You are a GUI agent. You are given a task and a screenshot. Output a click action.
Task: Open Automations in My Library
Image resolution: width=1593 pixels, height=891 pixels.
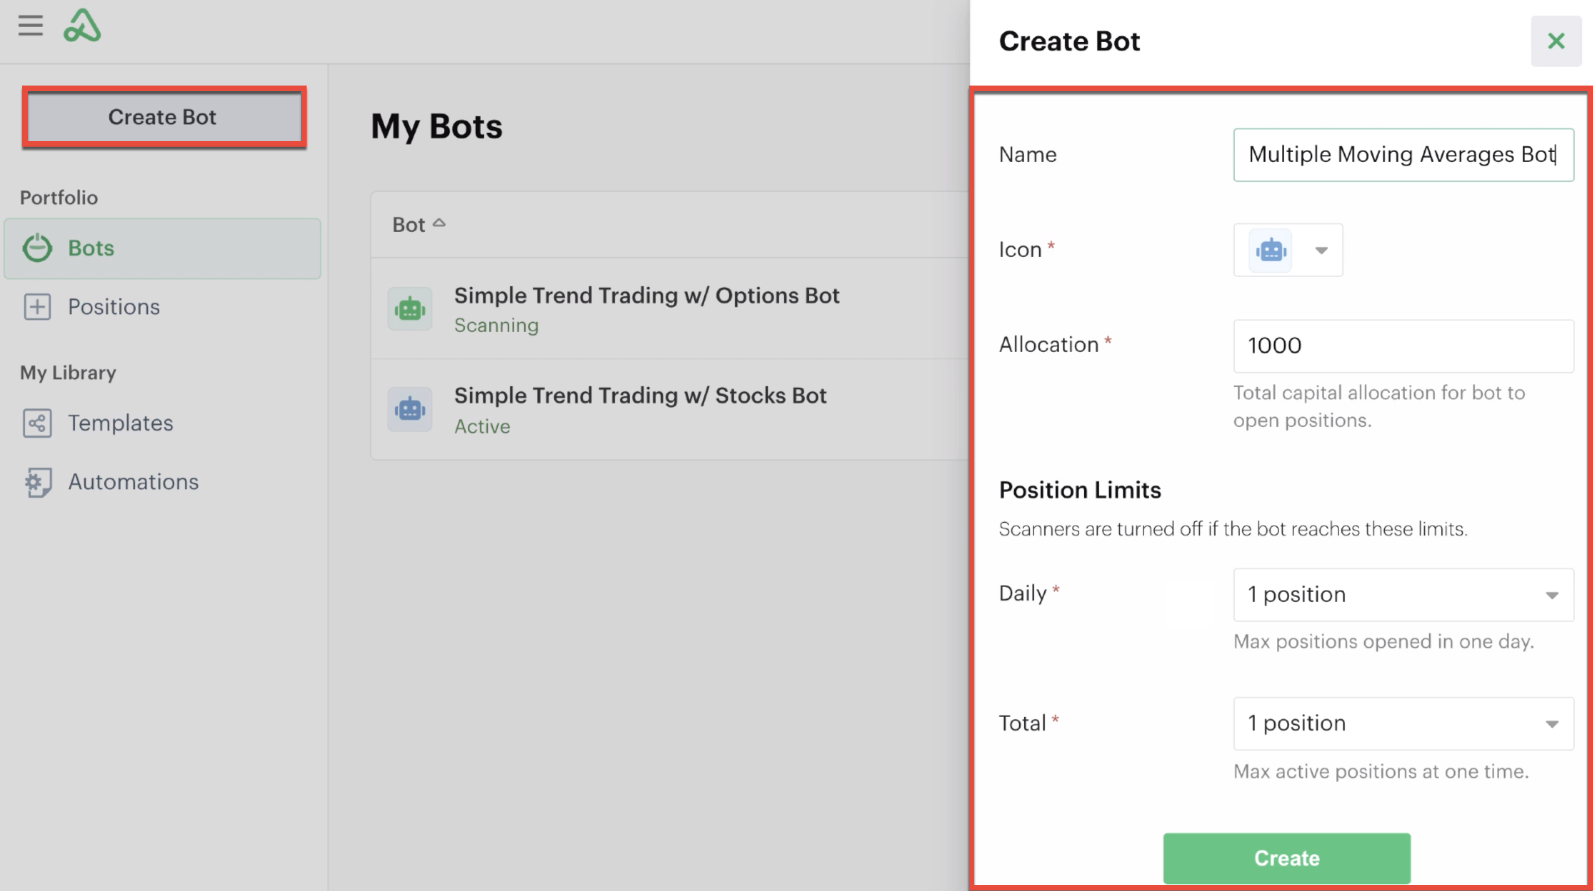pyautogui.click(x=163, y=482)
